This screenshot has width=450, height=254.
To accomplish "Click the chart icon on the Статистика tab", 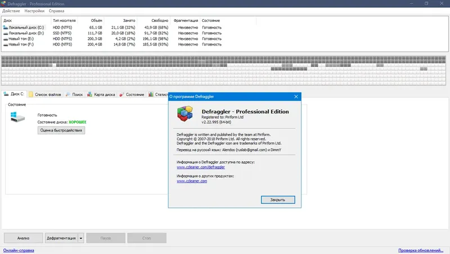I will coord(151,94).
